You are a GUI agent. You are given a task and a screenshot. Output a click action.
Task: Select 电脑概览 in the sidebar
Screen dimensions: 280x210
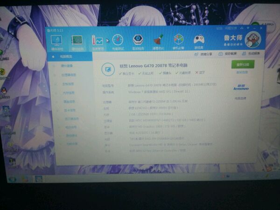(70, 56)
